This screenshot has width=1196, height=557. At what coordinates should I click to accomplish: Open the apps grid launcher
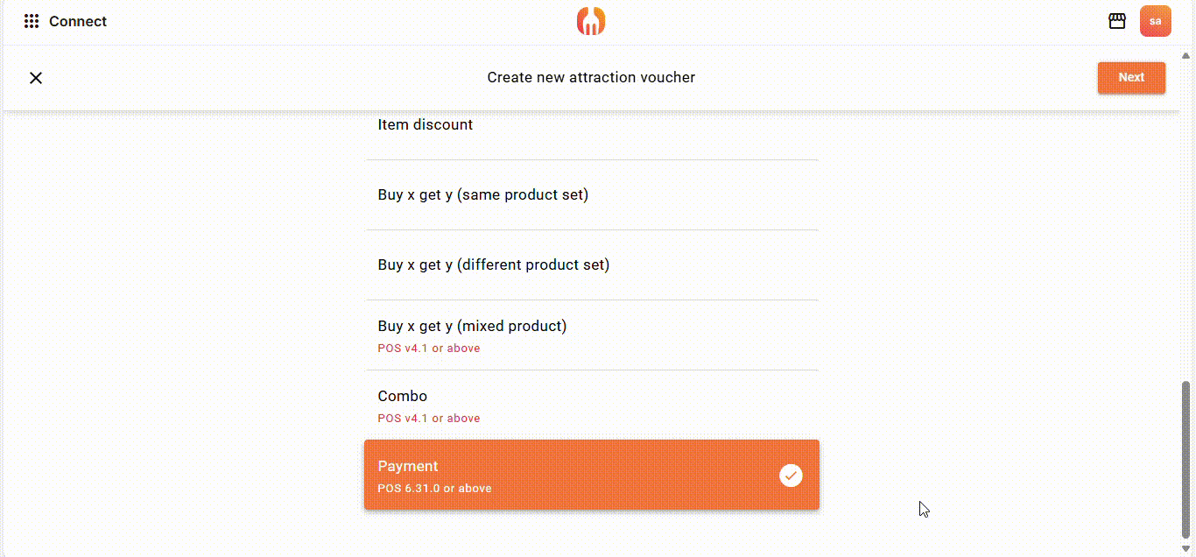click(x=32, y=22)
